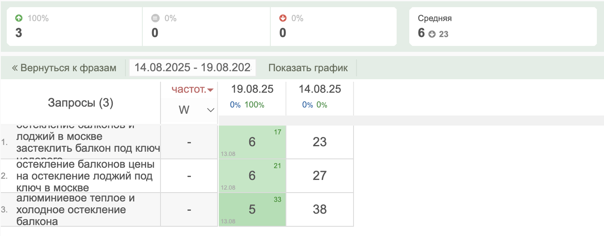This screenshot has width=604, height=236.
Task: Click the Запросы (3) column header
Action: [81, 103]
